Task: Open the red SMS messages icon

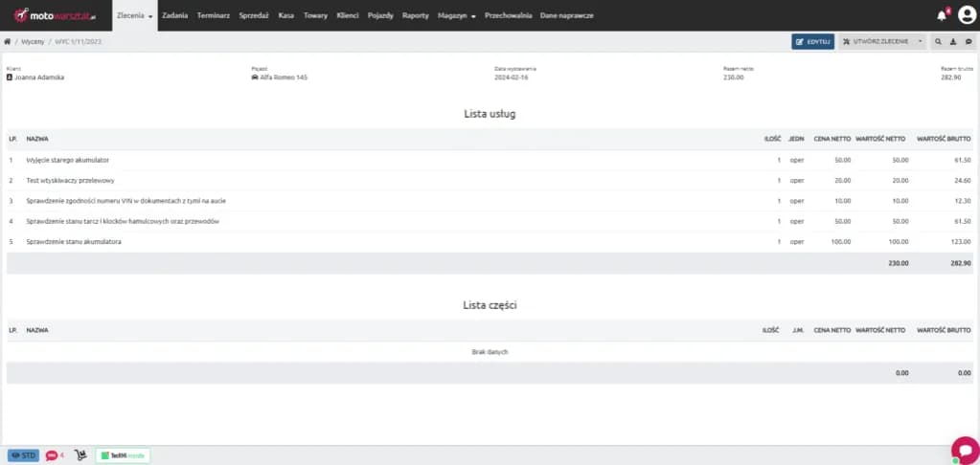Action: (54, 455)
